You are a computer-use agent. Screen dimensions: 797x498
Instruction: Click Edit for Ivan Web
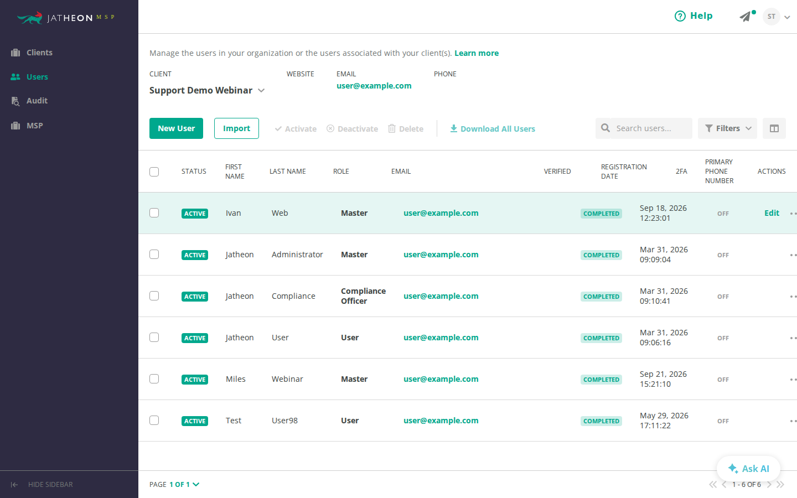(772, 213)
